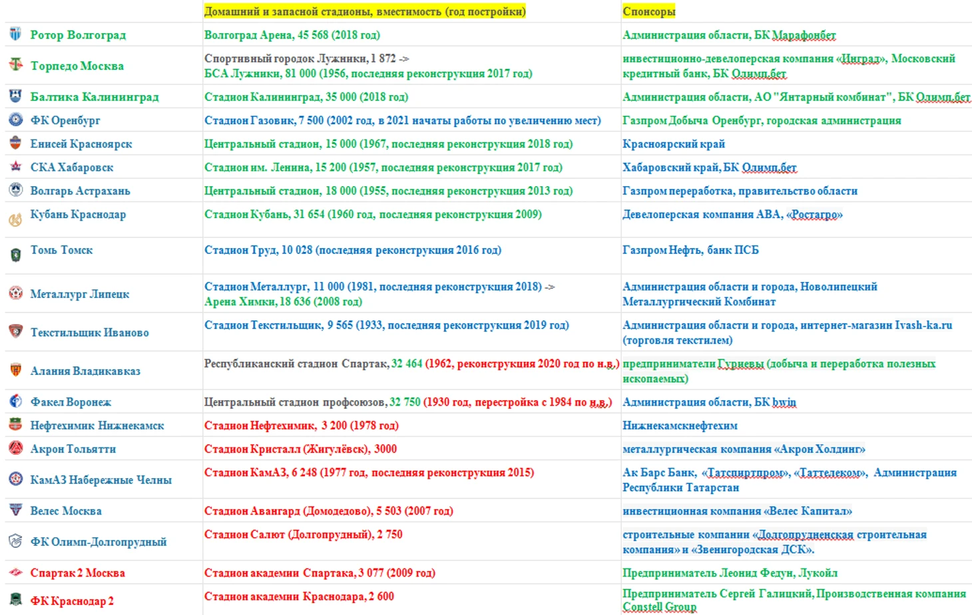Click the Енисей Красноярск club logo
This screenshot has height=615, width=972.
coord(15,143)
